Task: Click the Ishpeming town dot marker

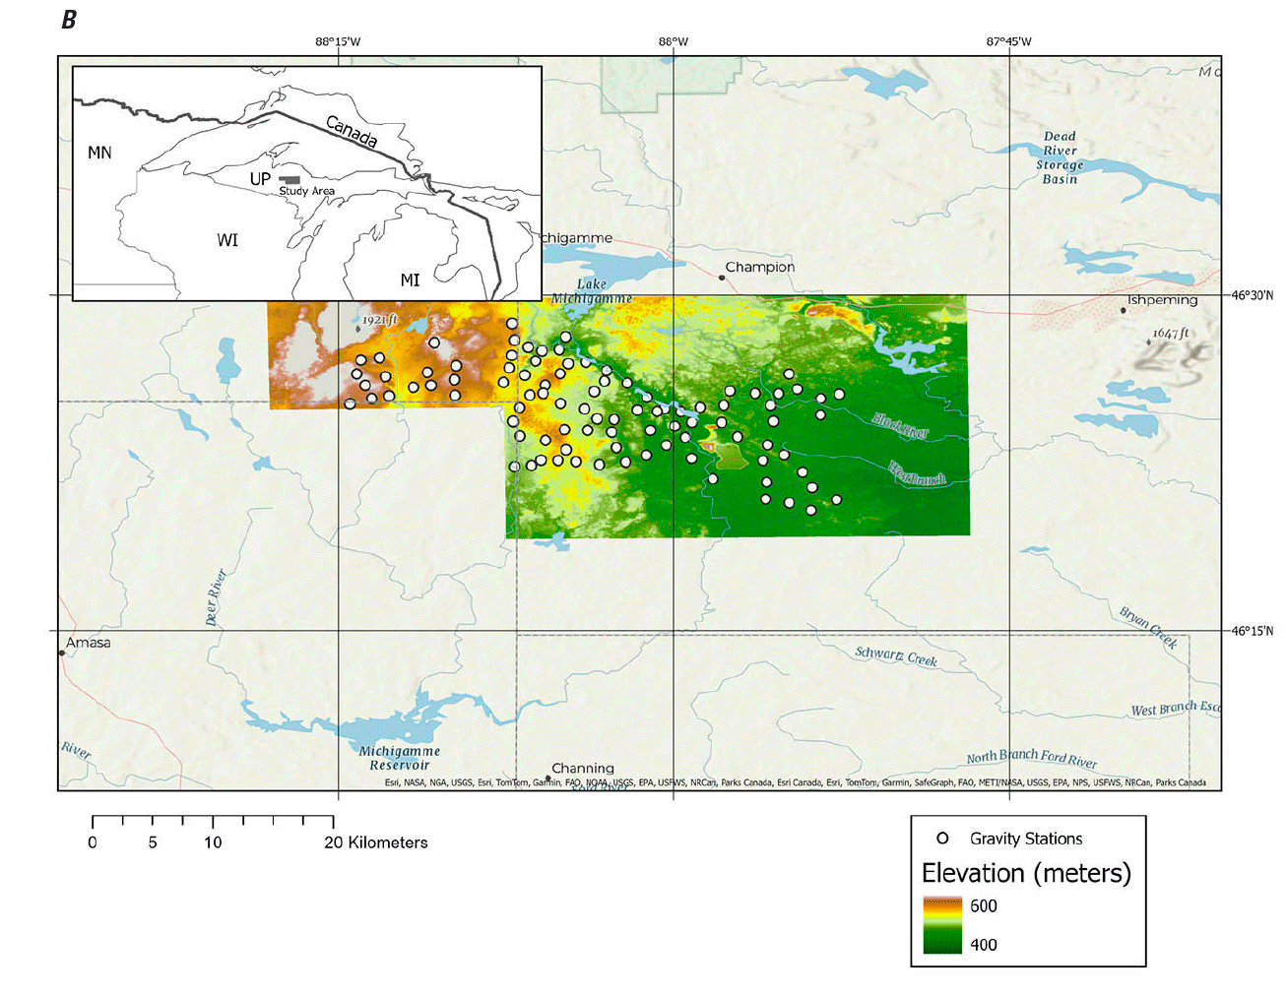Action: click(x=1123, y=310)
